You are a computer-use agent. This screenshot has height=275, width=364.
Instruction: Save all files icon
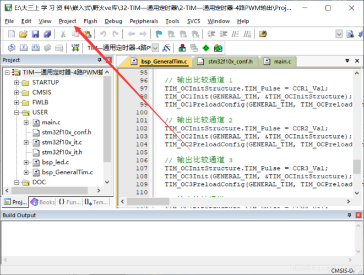[x=47, y=34]
